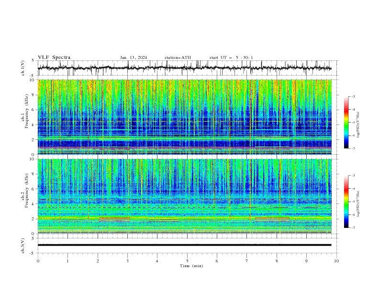The image size is (379, 293).
Task: Click the "1" tick on the time axis
Action: [x=67, y=261]
